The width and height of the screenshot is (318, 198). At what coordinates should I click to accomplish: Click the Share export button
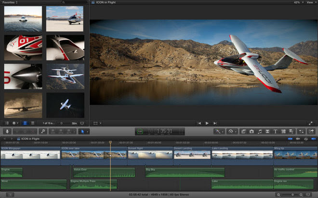[x=311, y=132]
